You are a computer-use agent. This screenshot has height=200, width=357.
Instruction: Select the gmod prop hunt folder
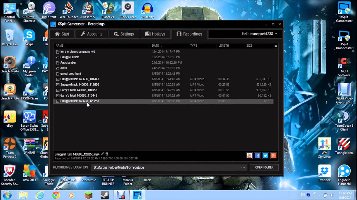tap(163, 74)
